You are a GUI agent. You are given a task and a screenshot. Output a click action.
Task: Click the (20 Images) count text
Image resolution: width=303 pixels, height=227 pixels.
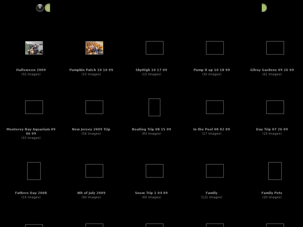272,197
